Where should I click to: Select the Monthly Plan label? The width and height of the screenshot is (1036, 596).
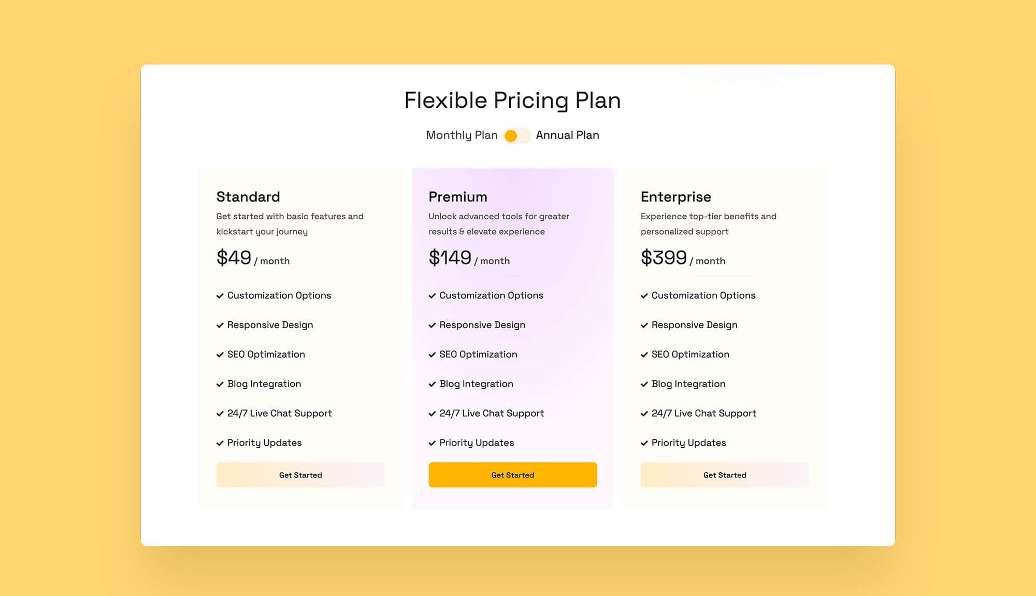tap(462, 135)
